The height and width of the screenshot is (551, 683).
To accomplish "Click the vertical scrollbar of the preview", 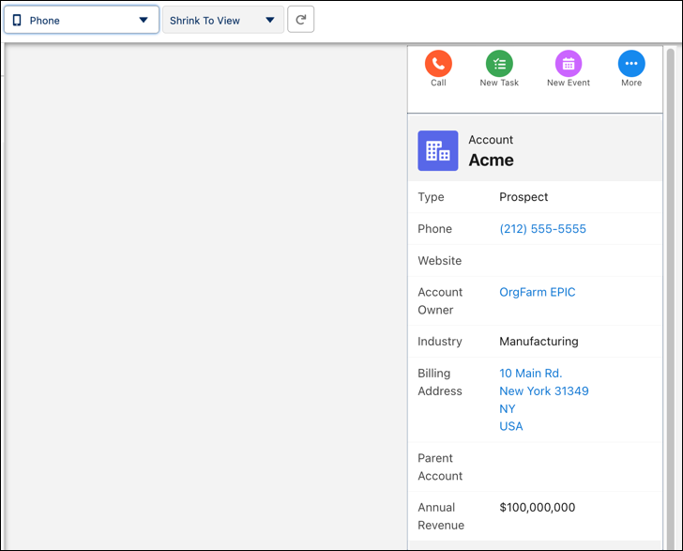I will [x=671, y=298].
